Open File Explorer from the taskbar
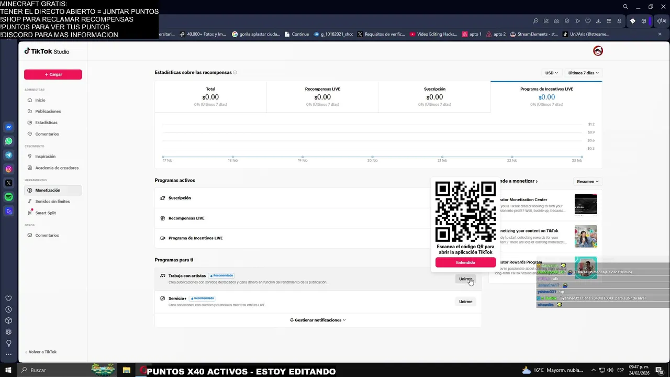This screenshot has height=377, width=670. 126,370
